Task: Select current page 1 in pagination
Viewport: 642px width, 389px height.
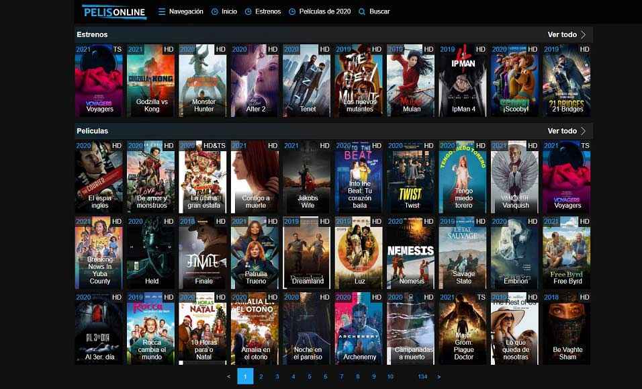Action: click(x=245, y=376)
